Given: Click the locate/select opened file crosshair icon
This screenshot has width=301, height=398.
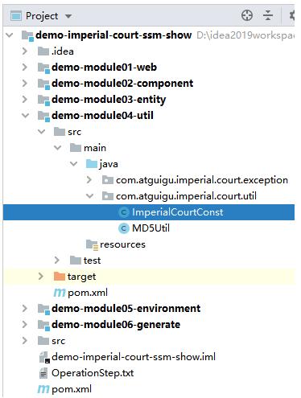Looking at the screenshot, I should coord(247,15).
